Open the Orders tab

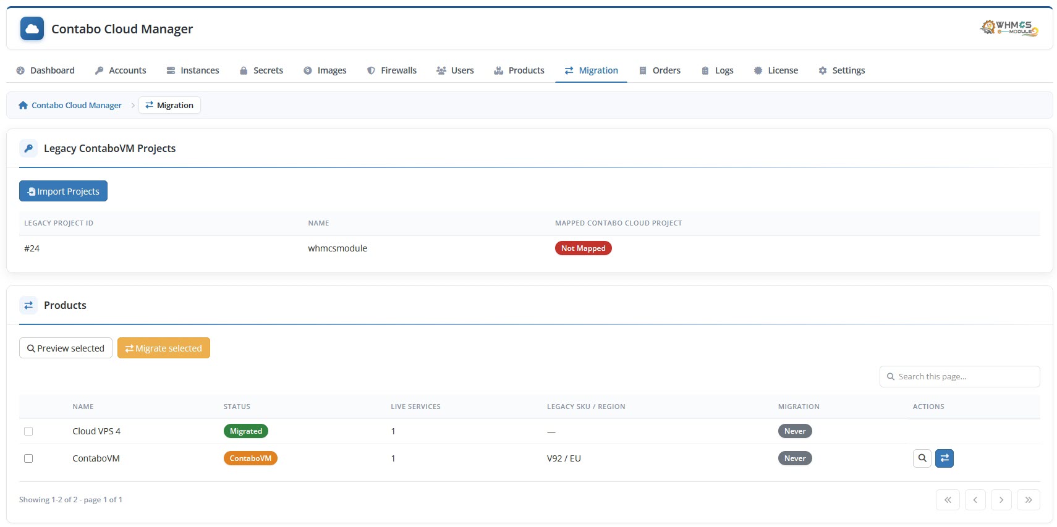tap(660, 70)
